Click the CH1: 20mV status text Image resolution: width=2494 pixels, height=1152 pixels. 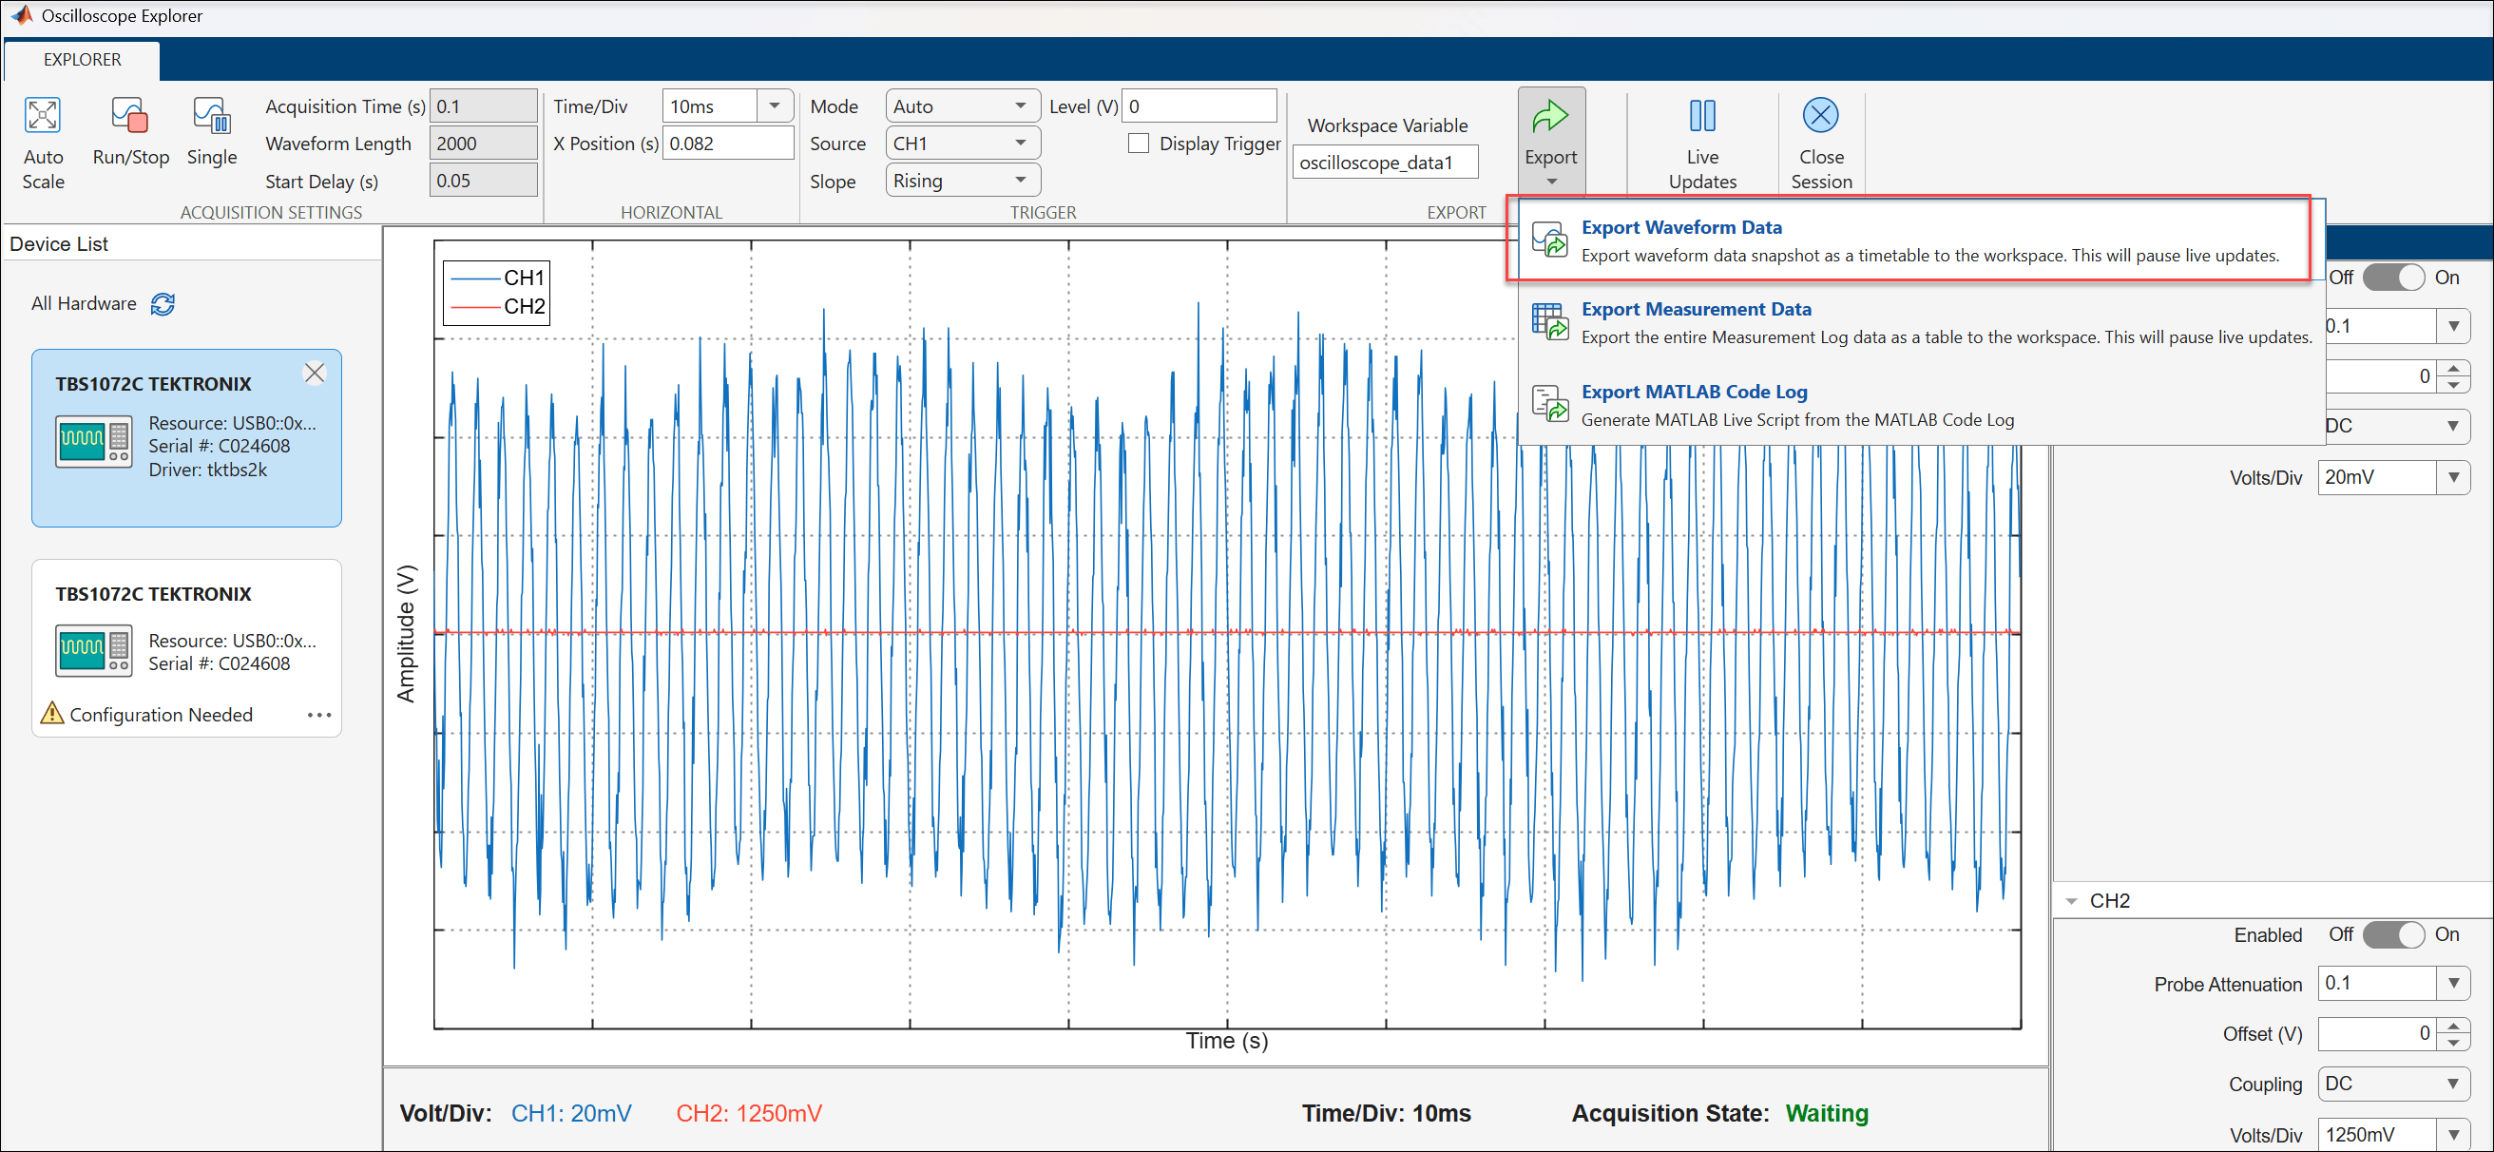pos(571,1113)
